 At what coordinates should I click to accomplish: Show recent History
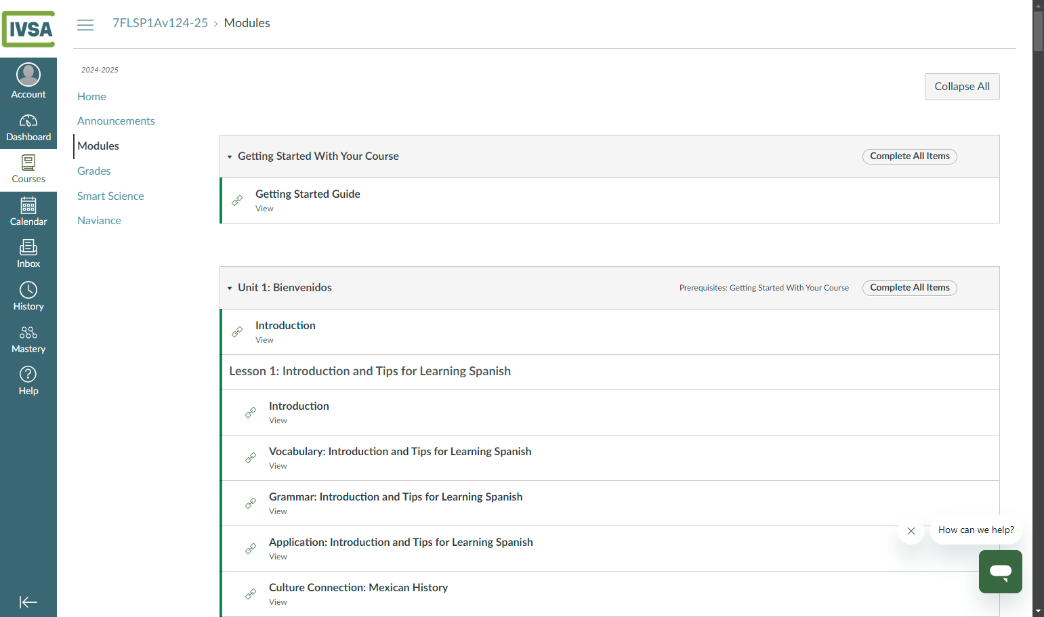point(28,297)
